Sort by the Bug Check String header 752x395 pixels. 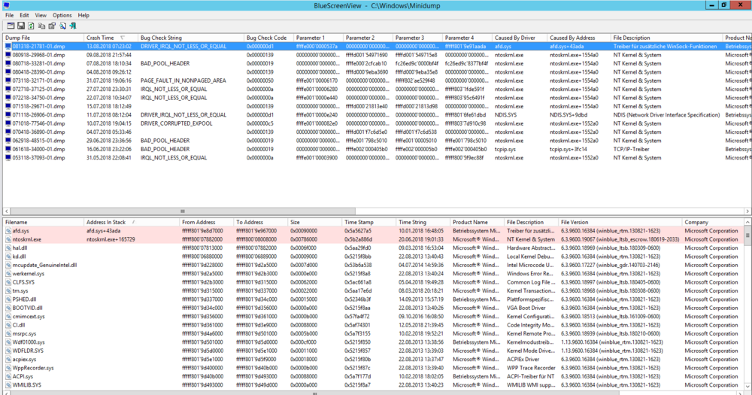pos(161,38)
